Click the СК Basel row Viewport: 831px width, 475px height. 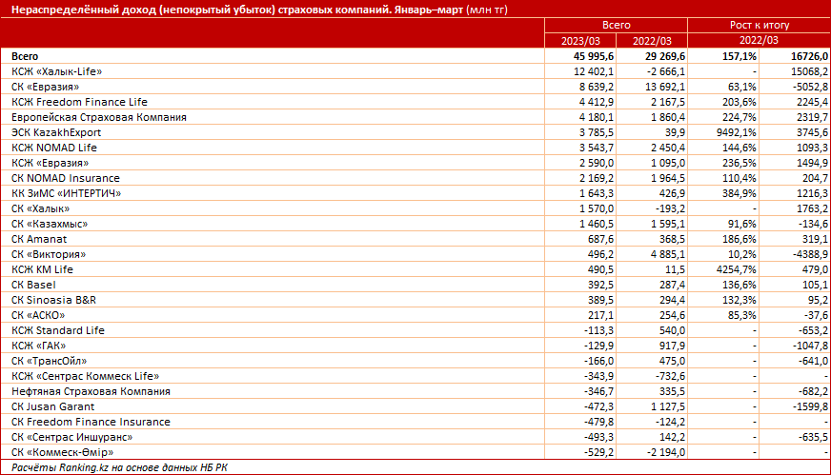pyautogui.click(x=415, y=285)
